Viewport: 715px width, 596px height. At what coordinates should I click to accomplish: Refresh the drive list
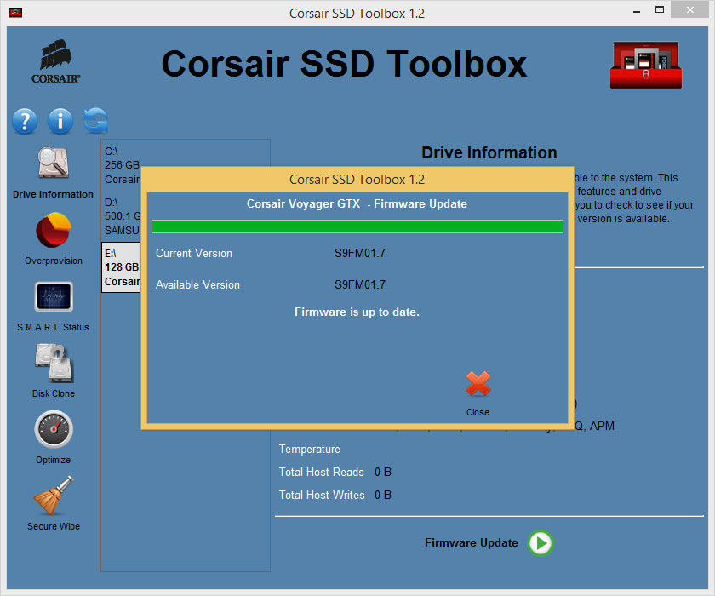click(95, 121)
